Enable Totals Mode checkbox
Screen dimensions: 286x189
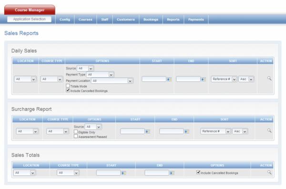tap(68, 86)
